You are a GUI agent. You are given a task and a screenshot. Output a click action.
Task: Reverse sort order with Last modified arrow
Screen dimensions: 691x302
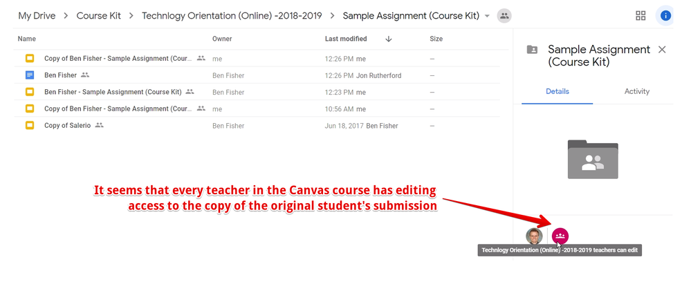click(388, 39)
